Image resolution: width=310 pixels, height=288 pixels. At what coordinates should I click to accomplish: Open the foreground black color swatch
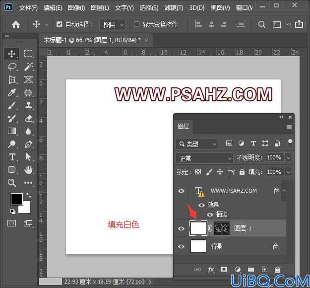16,199
